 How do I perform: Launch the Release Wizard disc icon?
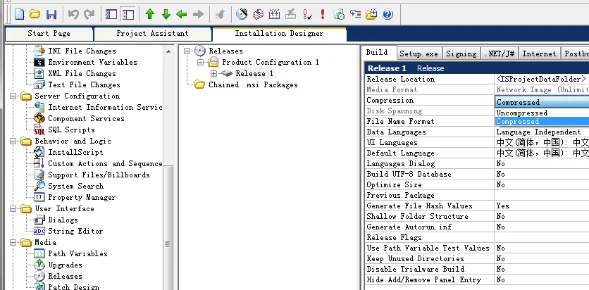tap(242, 15)
